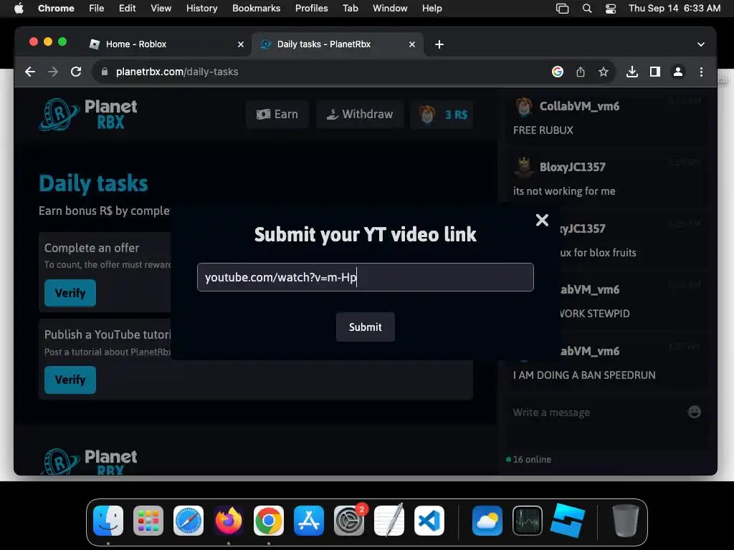Open the 3 R$ balance profile
The image size is (734, 550).
coord(442,115)
